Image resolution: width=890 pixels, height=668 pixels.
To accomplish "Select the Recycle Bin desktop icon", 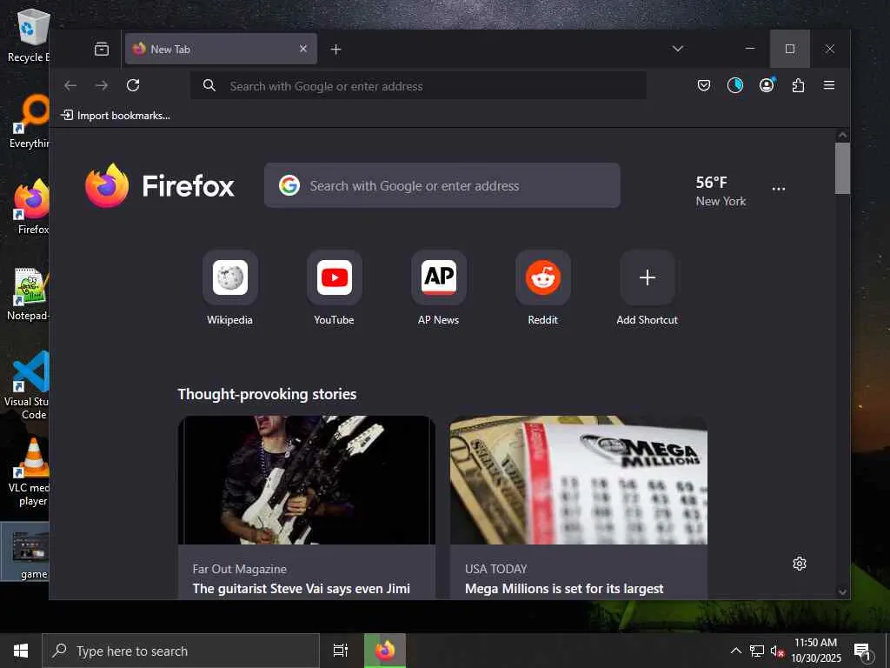I will pyautogui.click(x=29, y=36).
